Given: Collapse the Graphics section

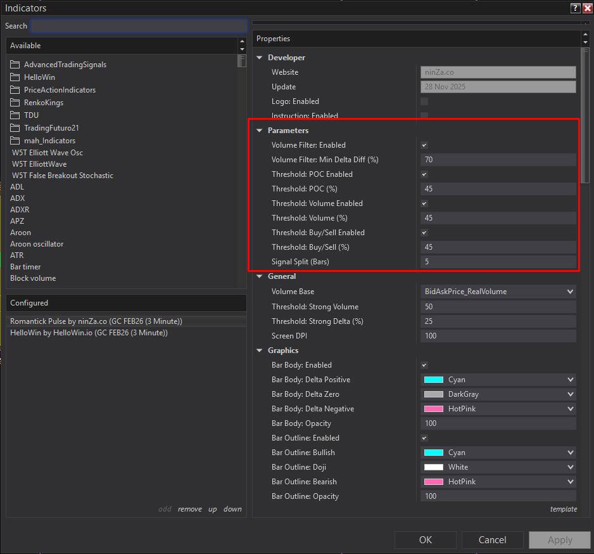Looking at the screenshot, I should [259, 351].
